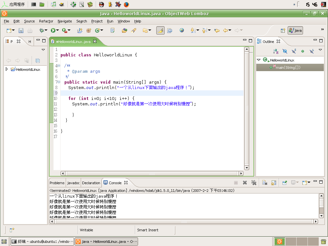
Task: Click the Display Selected Console icon
Action: pos(293,183)
